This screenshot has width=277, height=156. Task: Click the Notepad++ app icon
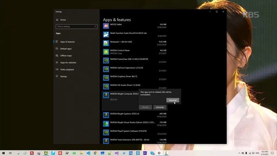106,43
